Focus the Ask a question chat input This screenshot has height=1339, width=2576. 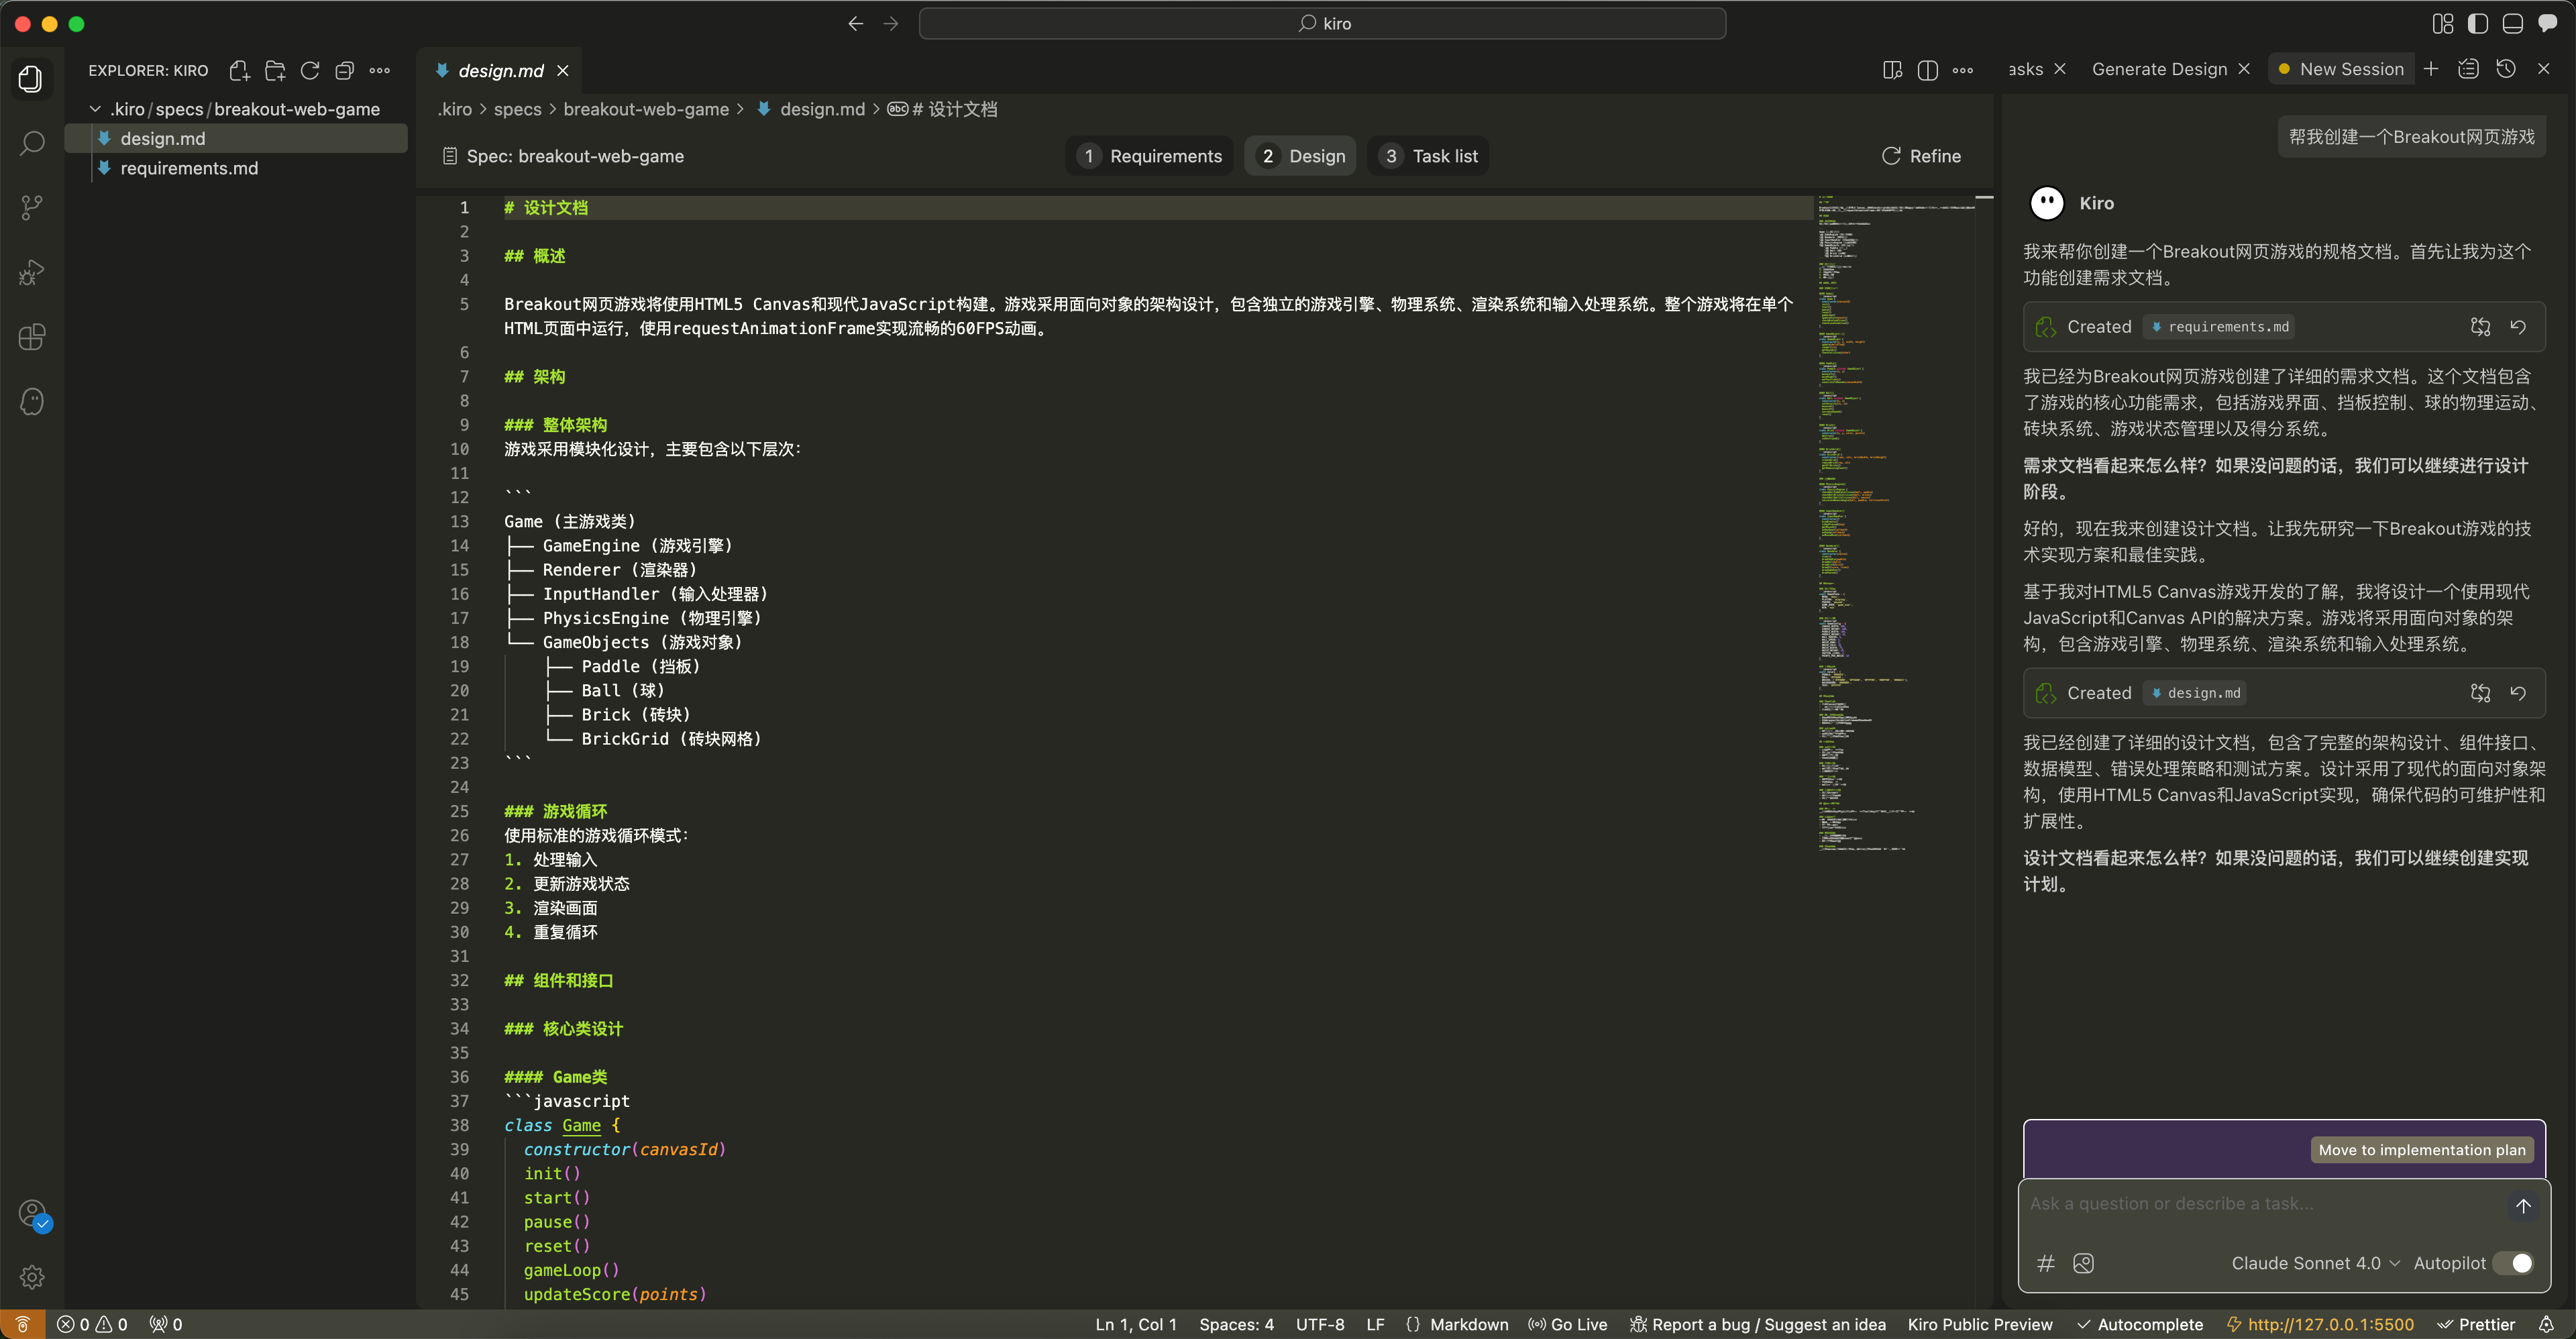click(x=2260, y=1204)
